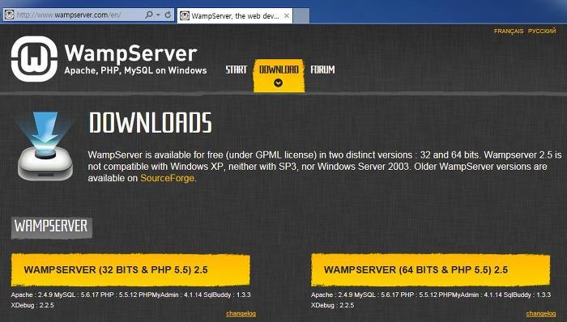
Task: Click 'XDebug : 2.2.5' under 64 bits
Action: pyautogui.click(x=332, y=305)
